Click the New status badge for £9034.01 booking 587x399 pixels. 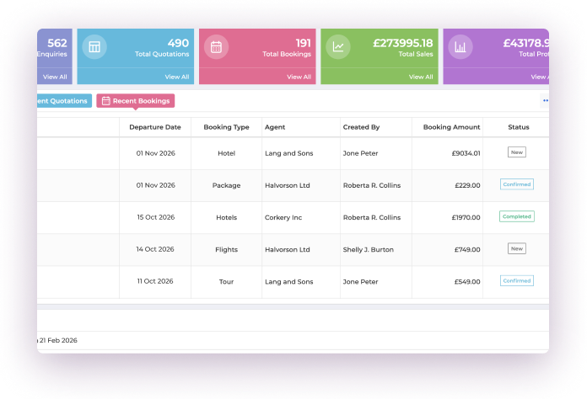517,152
